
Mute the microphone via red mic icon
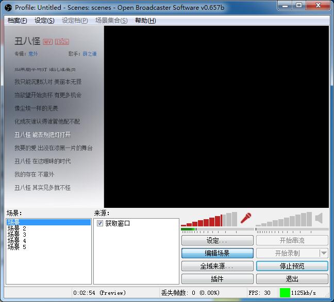[x=246, y=218]
